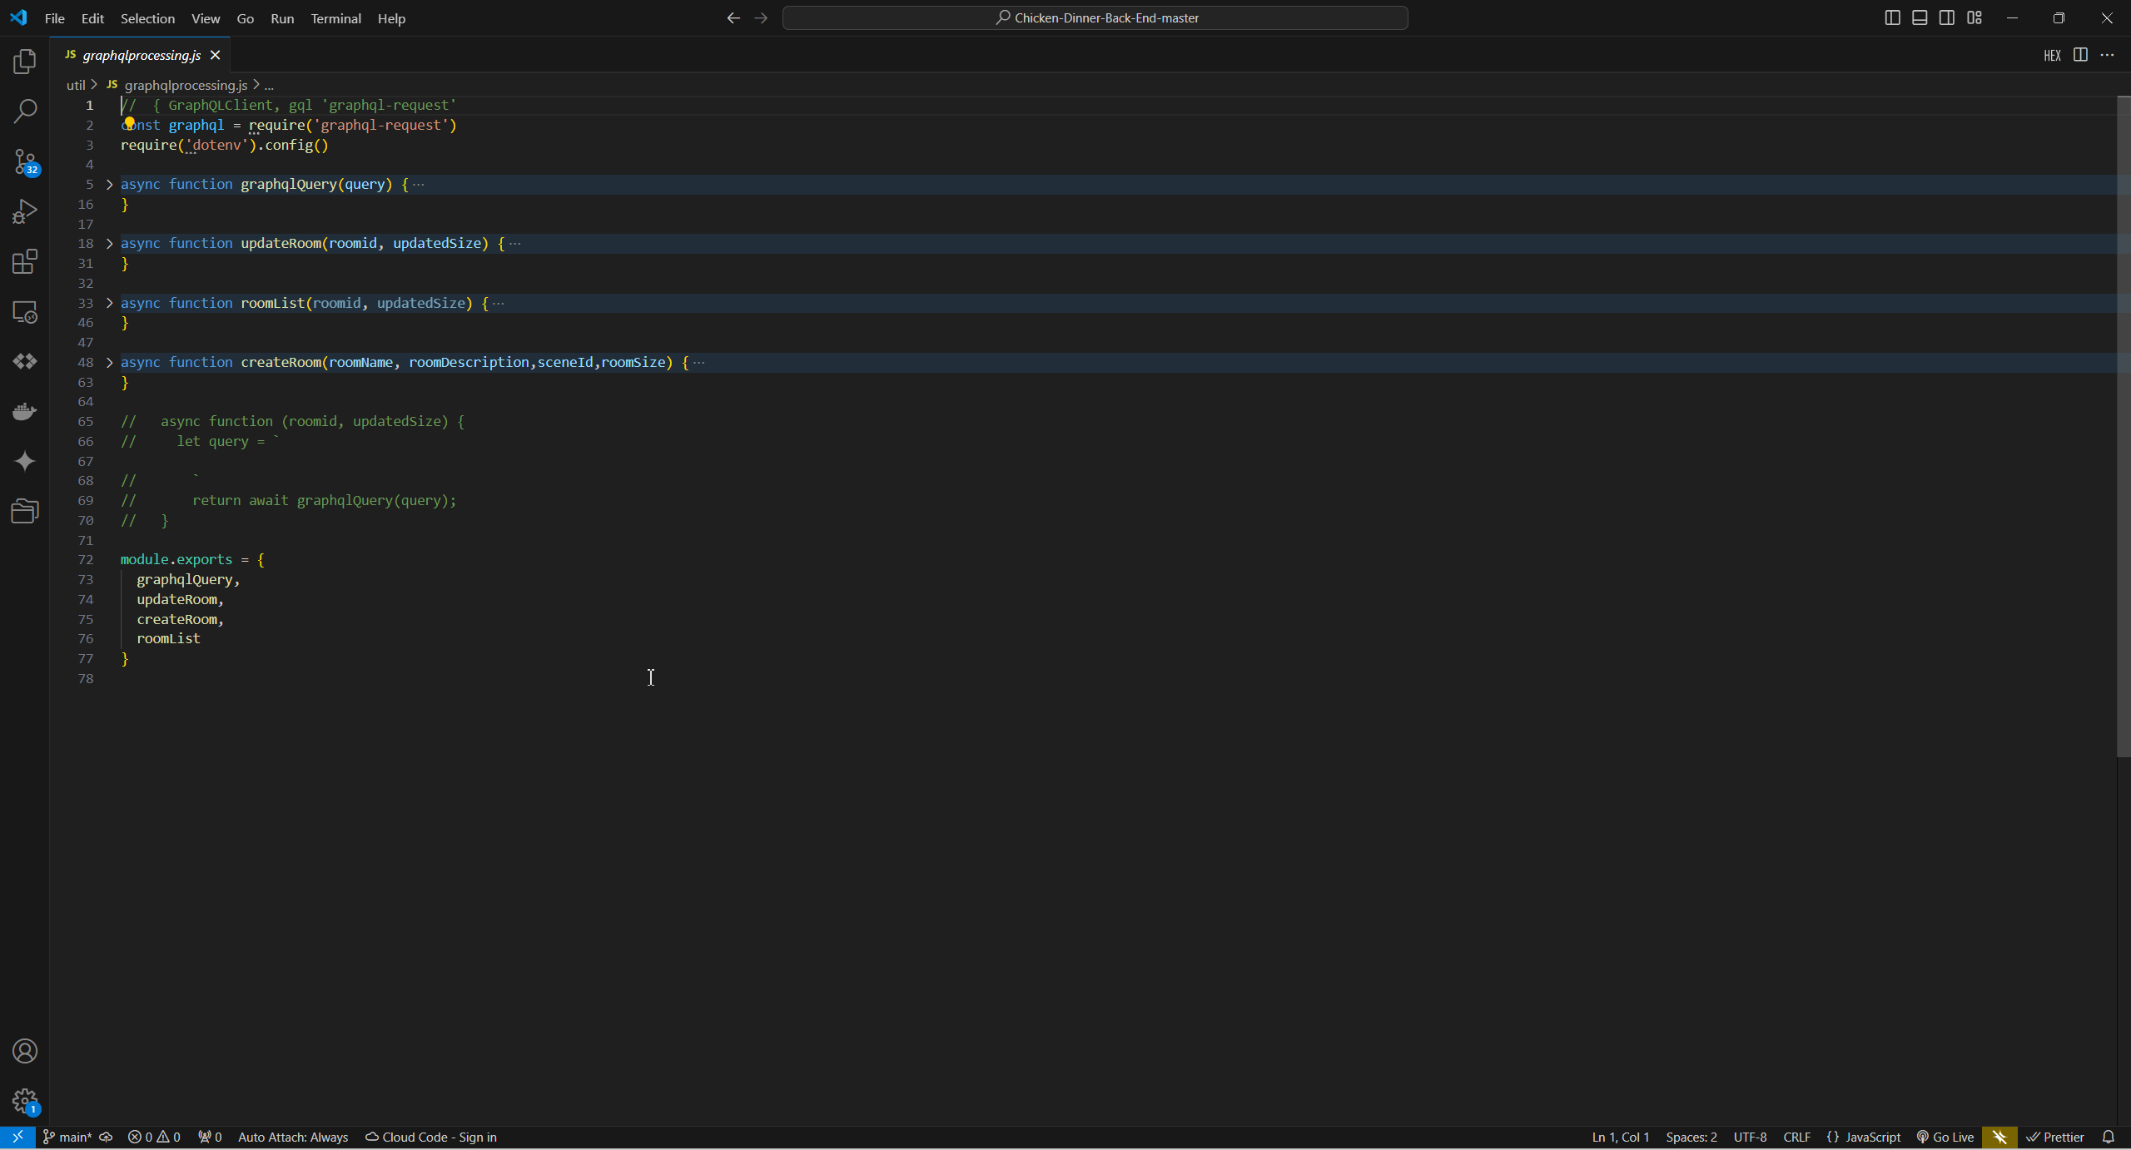Click Go Live in status bar
Viewport: 2131px width, 1150px height.
tap(1945, 1138)
